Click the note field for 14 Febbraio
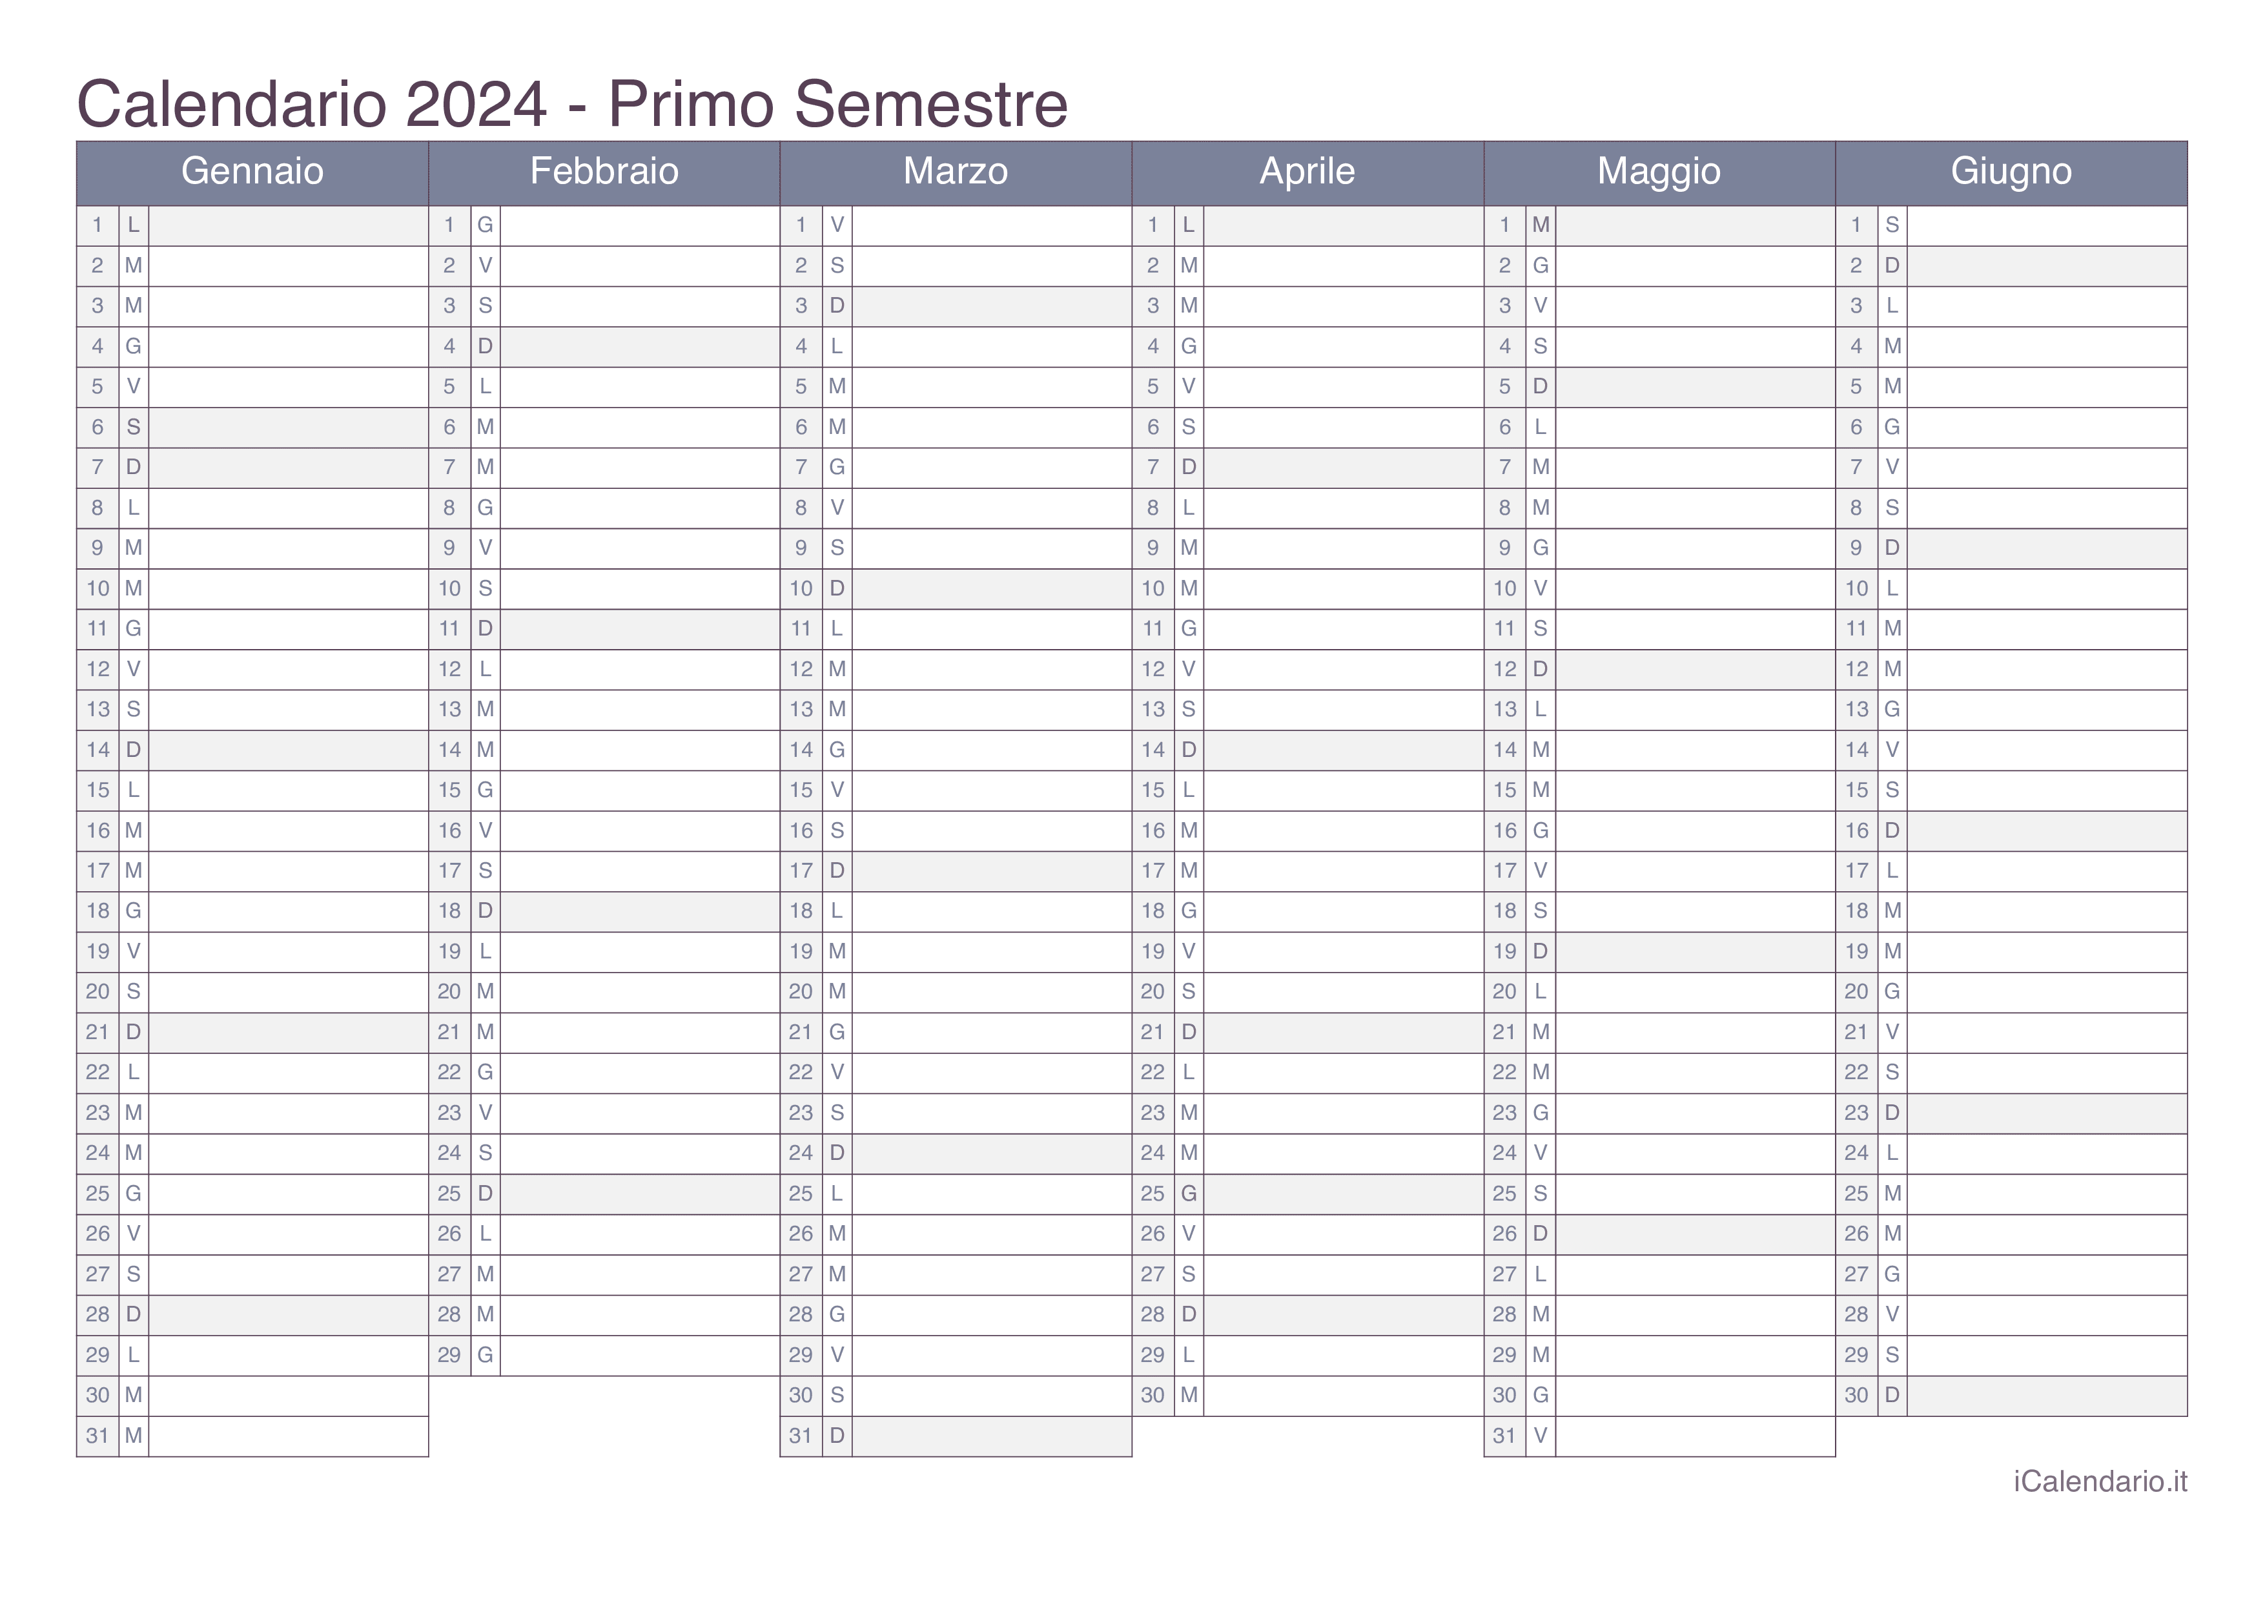This screenshot has width=2265, height=1601. pyautogui.click(x=639, y=750)
